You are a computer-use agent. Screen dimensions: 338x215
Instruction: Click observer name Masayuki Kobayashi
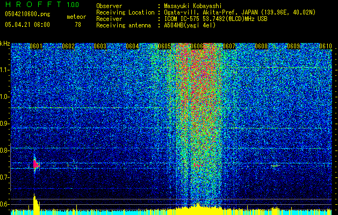(193, 6)
